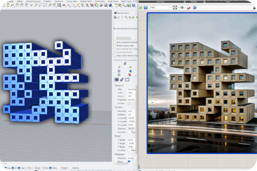Click the zoom extents toolbar icon
The height and width of the screenshot is (171, 257).
[x=45, y=5]
